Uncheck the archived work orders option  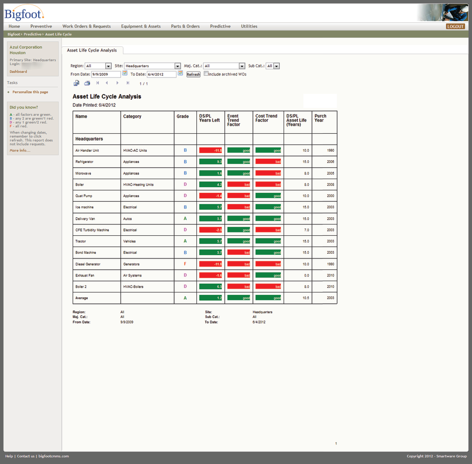206,74
